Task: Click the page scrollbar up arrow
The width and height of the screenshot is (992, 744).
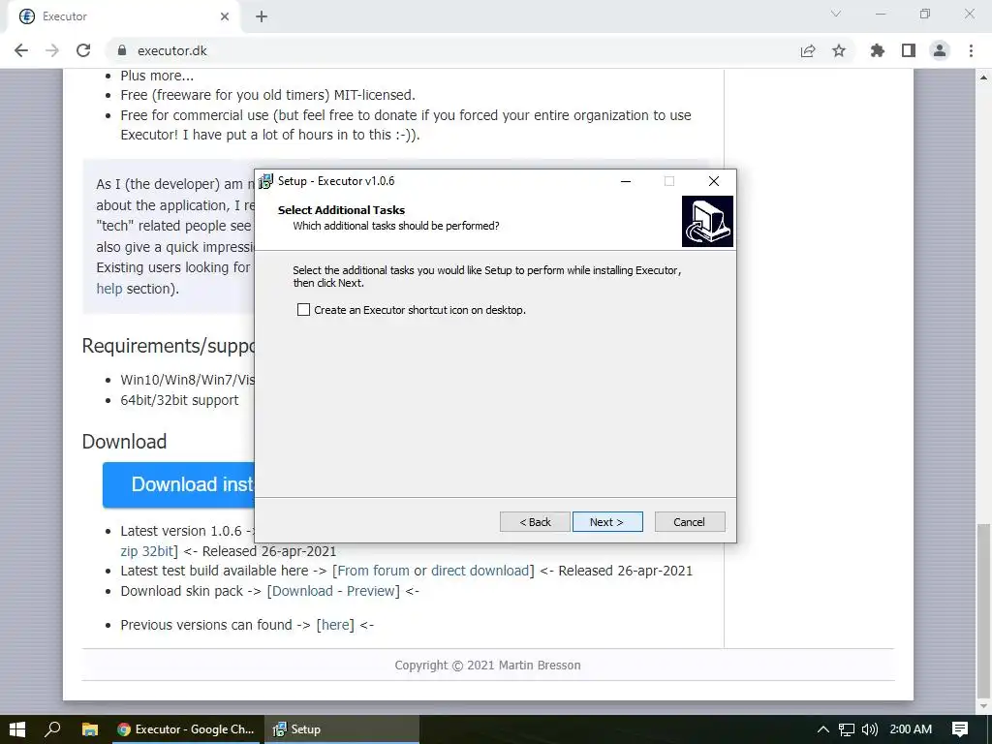Action: (x=984, y=77)
